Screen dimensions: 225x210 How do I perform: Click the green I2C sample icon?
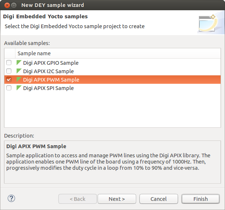click(x=19, y=71)
